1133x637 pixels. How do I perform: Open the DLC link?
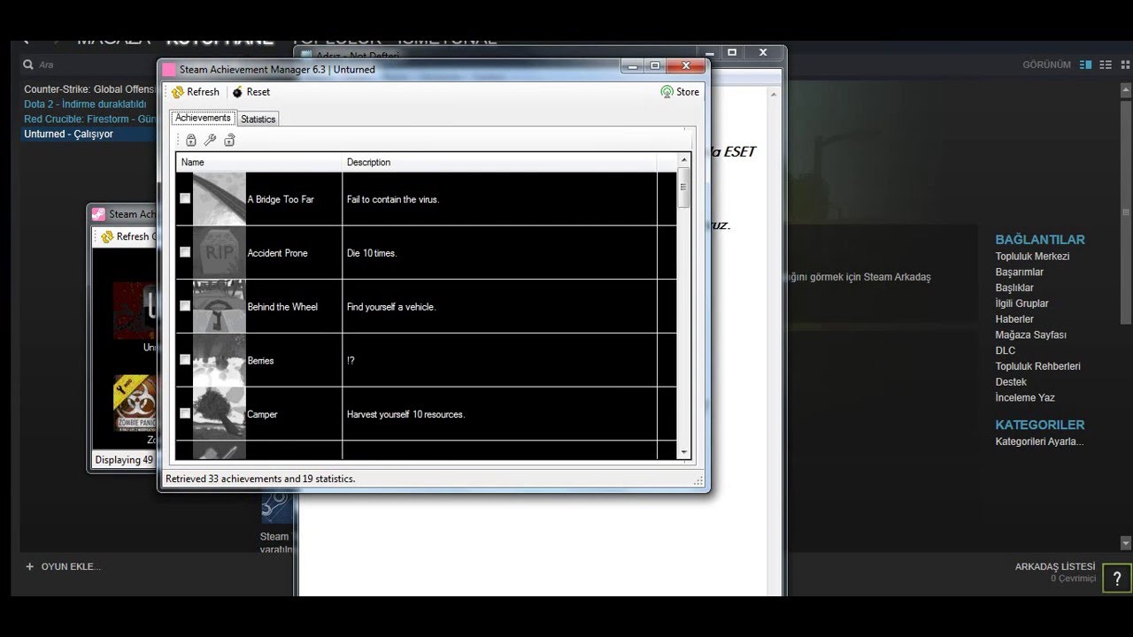tap(1006, 350)
